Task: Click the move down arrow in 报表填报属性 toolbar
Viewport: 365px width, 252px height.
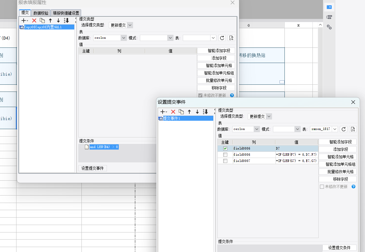Action: [x=58, y=20]
